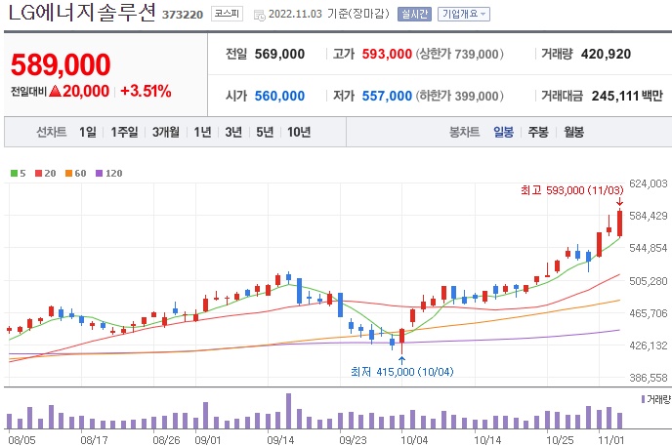Click the 09/14 date axis label

280,440
